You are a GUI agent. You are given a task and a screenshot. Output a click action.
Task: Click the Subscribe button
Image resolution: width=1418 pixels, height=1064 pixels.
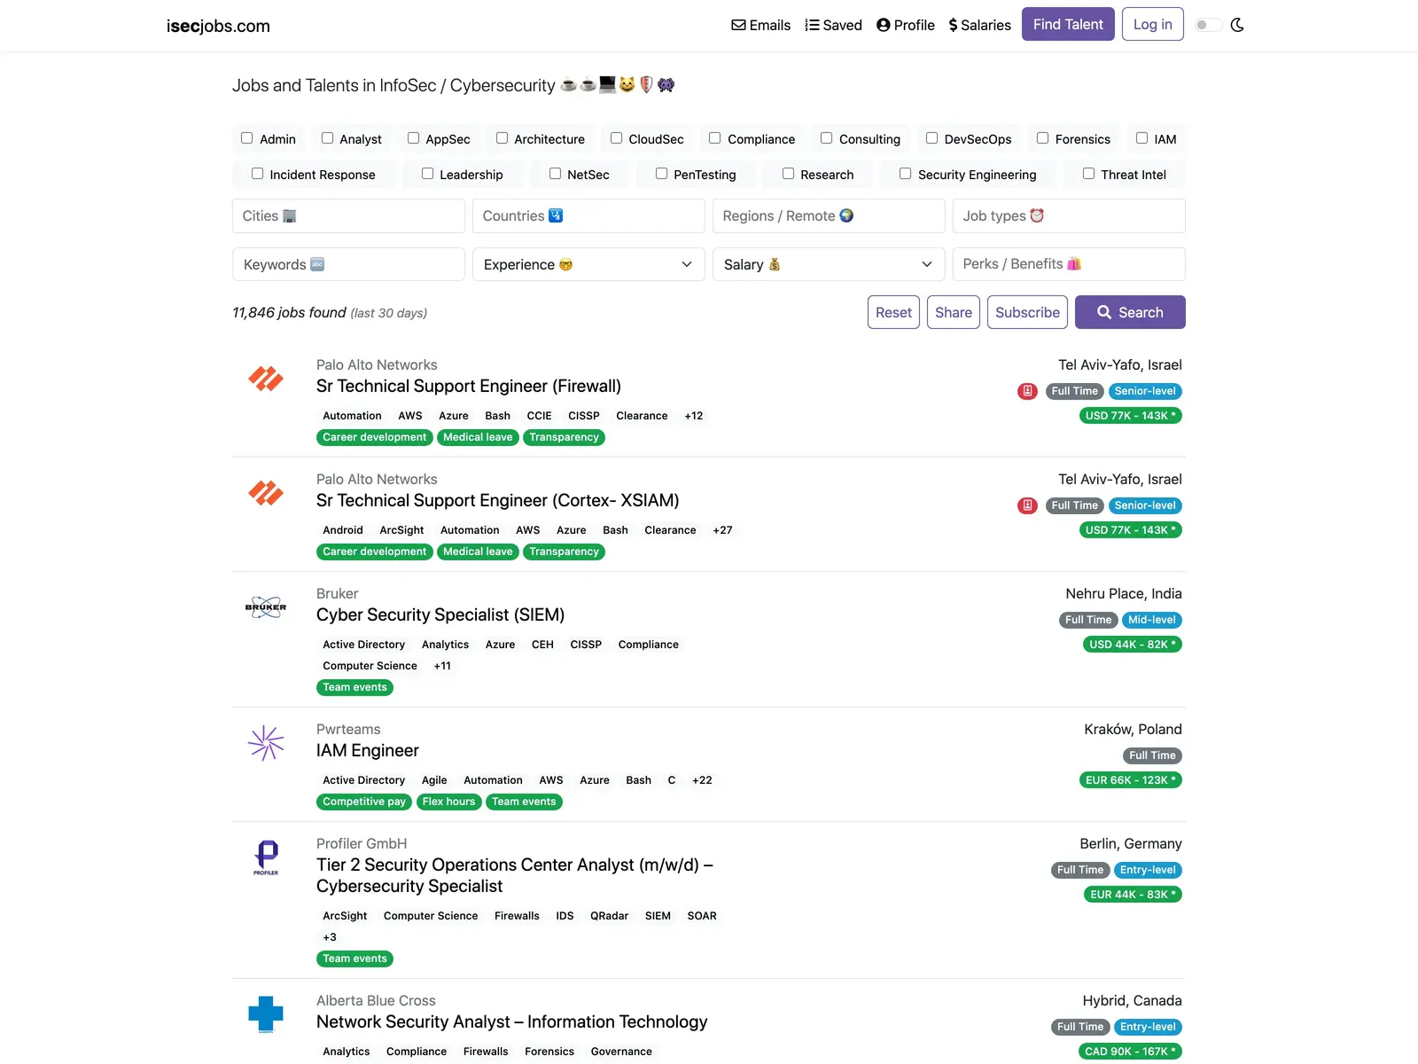pyautogui.click(x=1027, y=312)
